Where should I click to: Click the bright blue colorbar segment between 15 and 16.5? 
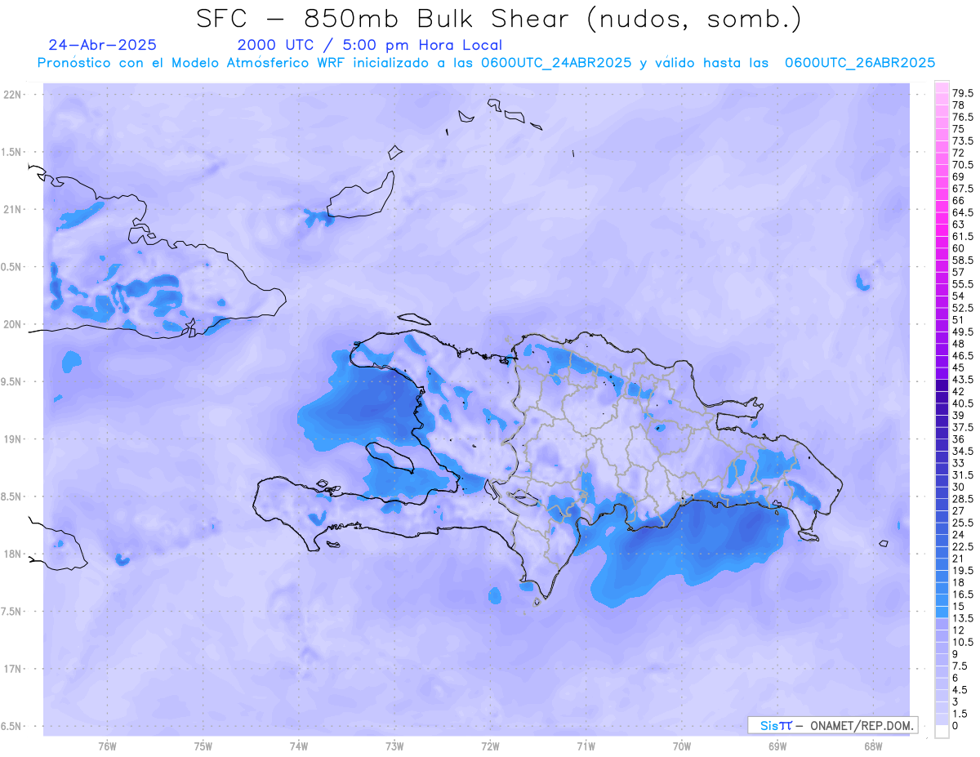(x=942, y=600)
